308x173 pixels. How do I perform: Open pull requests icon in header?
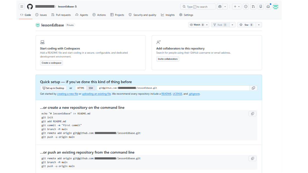[x=253, y=7]
